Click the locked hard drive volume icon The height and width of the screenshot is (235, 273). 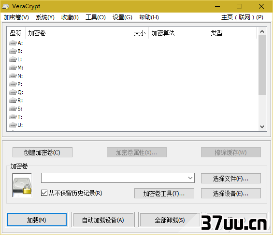22,185
